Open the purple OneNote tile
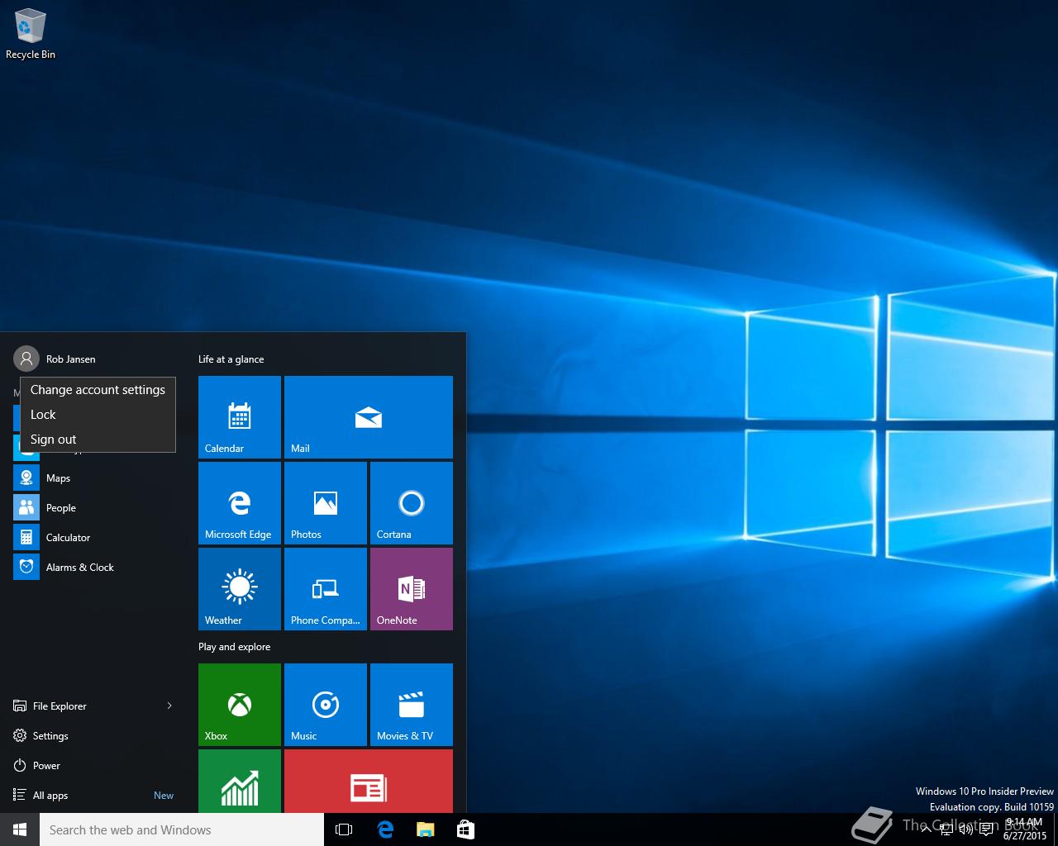The image size is (1058, 846). coord(412,589)
